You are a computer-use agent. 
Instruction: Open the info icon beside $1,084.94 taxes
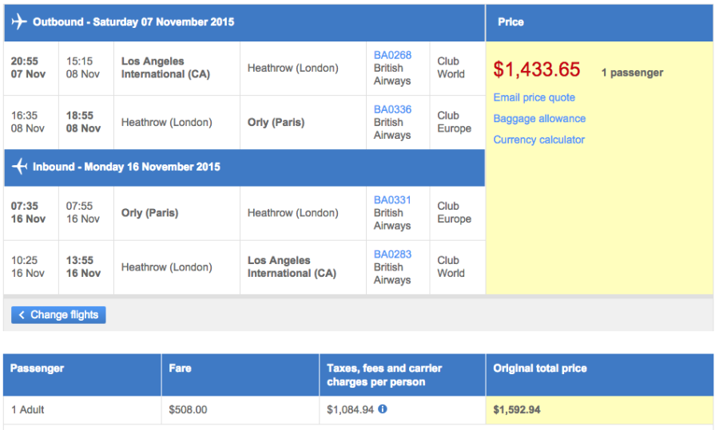[x=383, y=409]
